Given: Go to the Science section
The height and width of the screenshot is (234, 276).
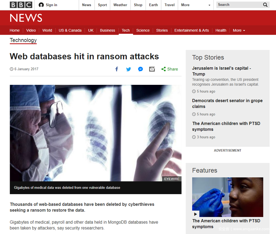Looking at the screenshot, I should click(143, 30).
